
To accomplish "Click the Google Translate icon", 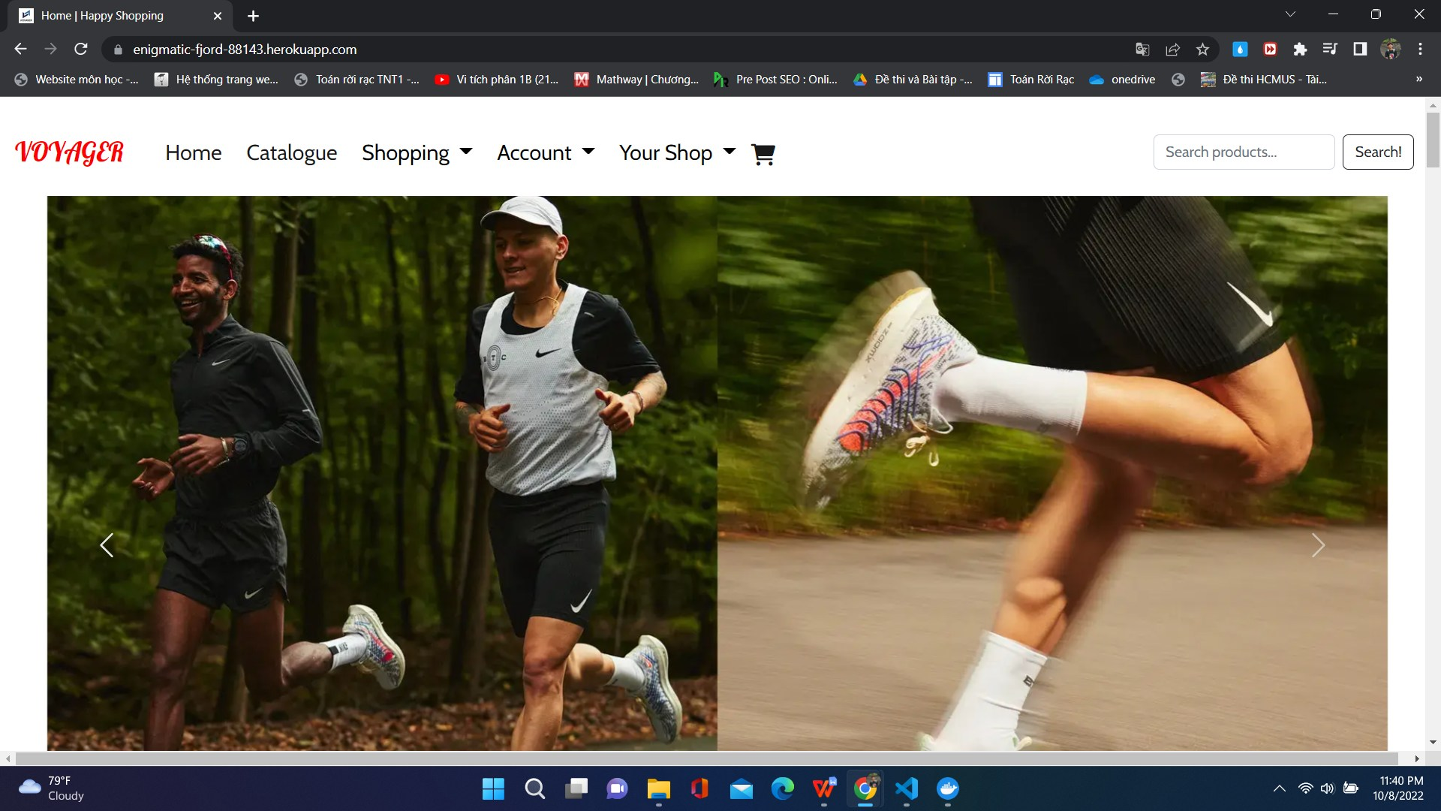I will click(x=1142, y=50).
